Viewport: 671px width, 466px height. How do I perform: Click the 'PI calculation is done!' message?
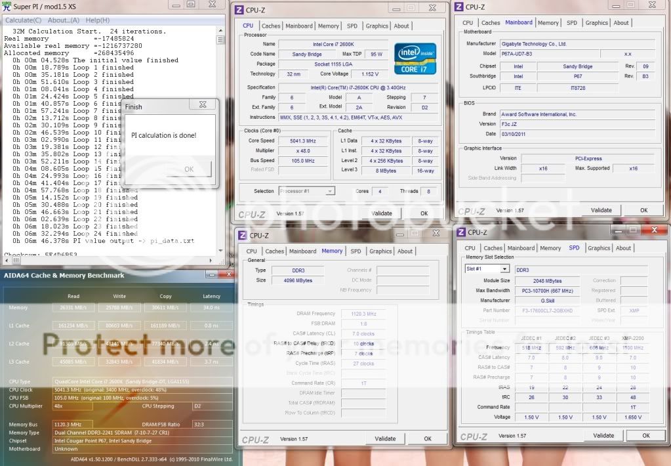163,135
